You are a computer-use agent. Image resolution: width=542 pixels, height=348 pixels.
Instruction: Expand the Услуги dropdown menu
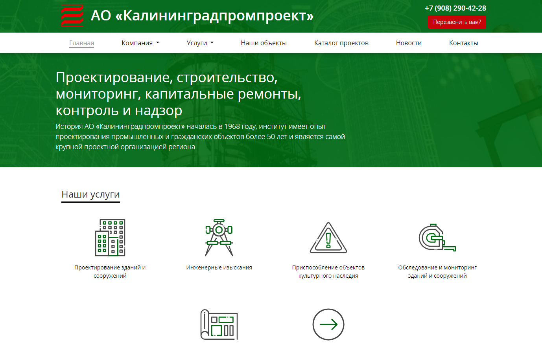coord(200,43)
